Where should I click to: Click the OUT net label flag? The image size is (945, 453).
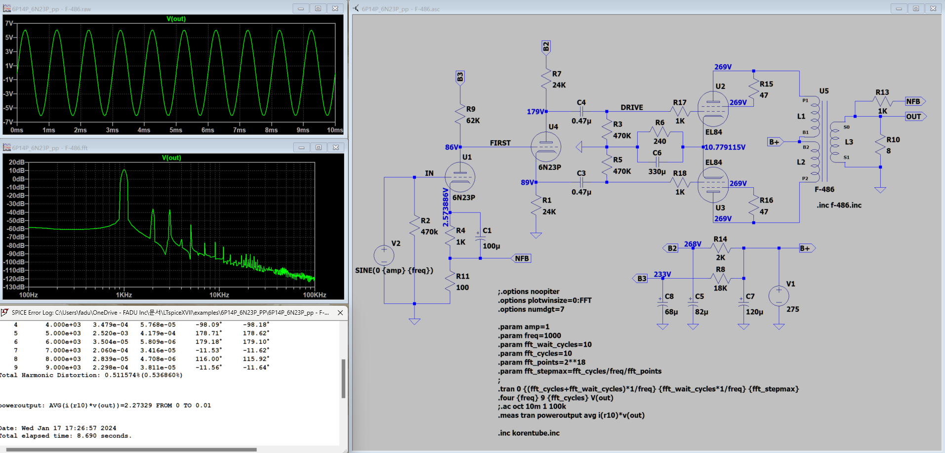914,117
